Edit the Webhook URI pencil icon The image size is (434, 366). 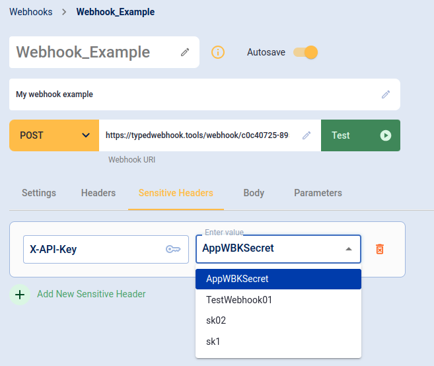pyautogui.click(x=307, y=135)
